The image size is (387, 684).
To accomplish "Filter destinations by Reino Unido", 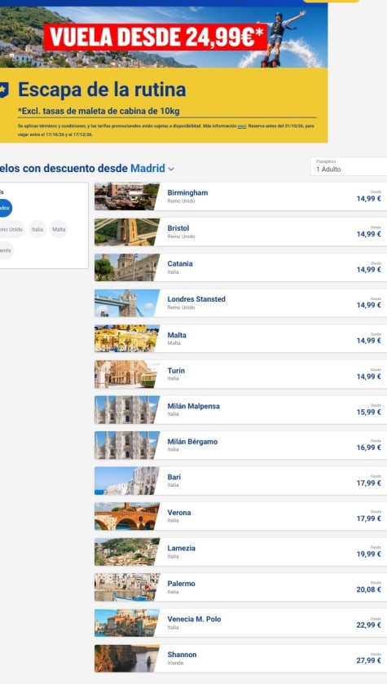I will (x=11, y=229).
